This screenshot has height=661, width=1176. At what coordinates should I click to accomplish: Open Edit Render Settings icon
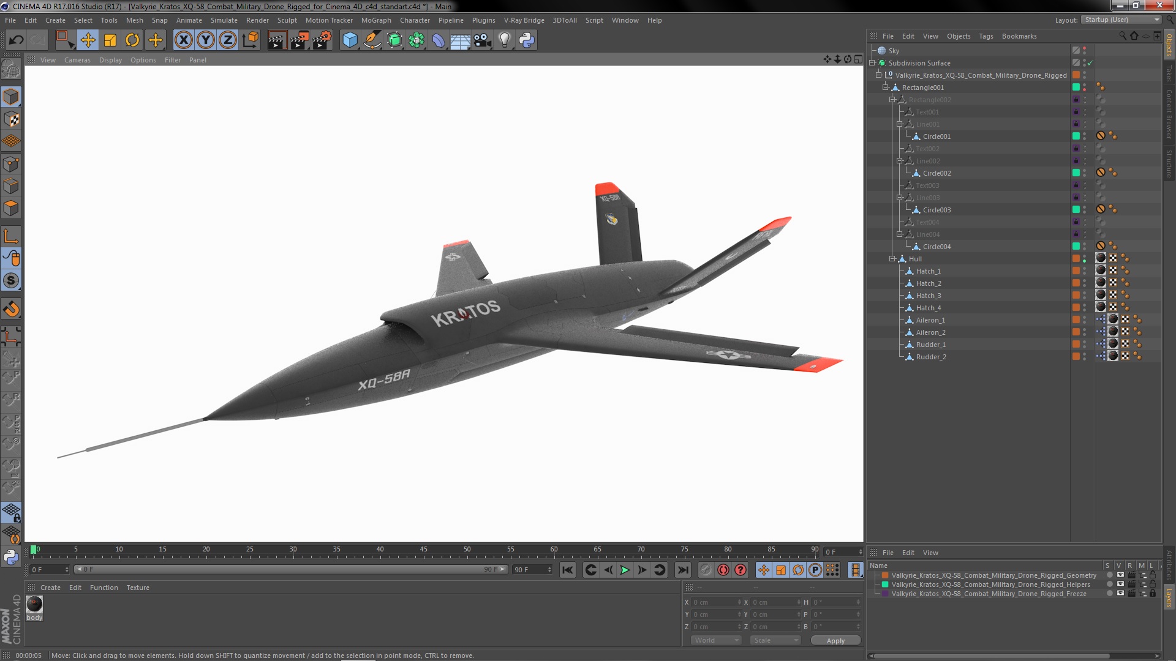322,40
